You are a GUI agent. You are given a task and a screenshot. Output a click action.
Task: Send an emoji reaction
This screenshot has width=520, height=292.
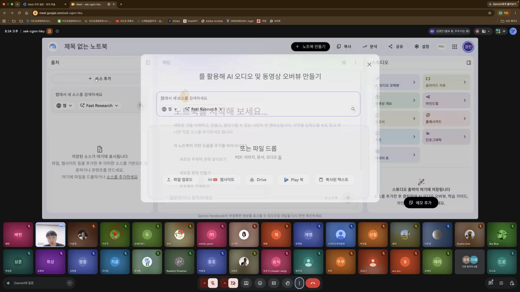click(x=260, y=283)
